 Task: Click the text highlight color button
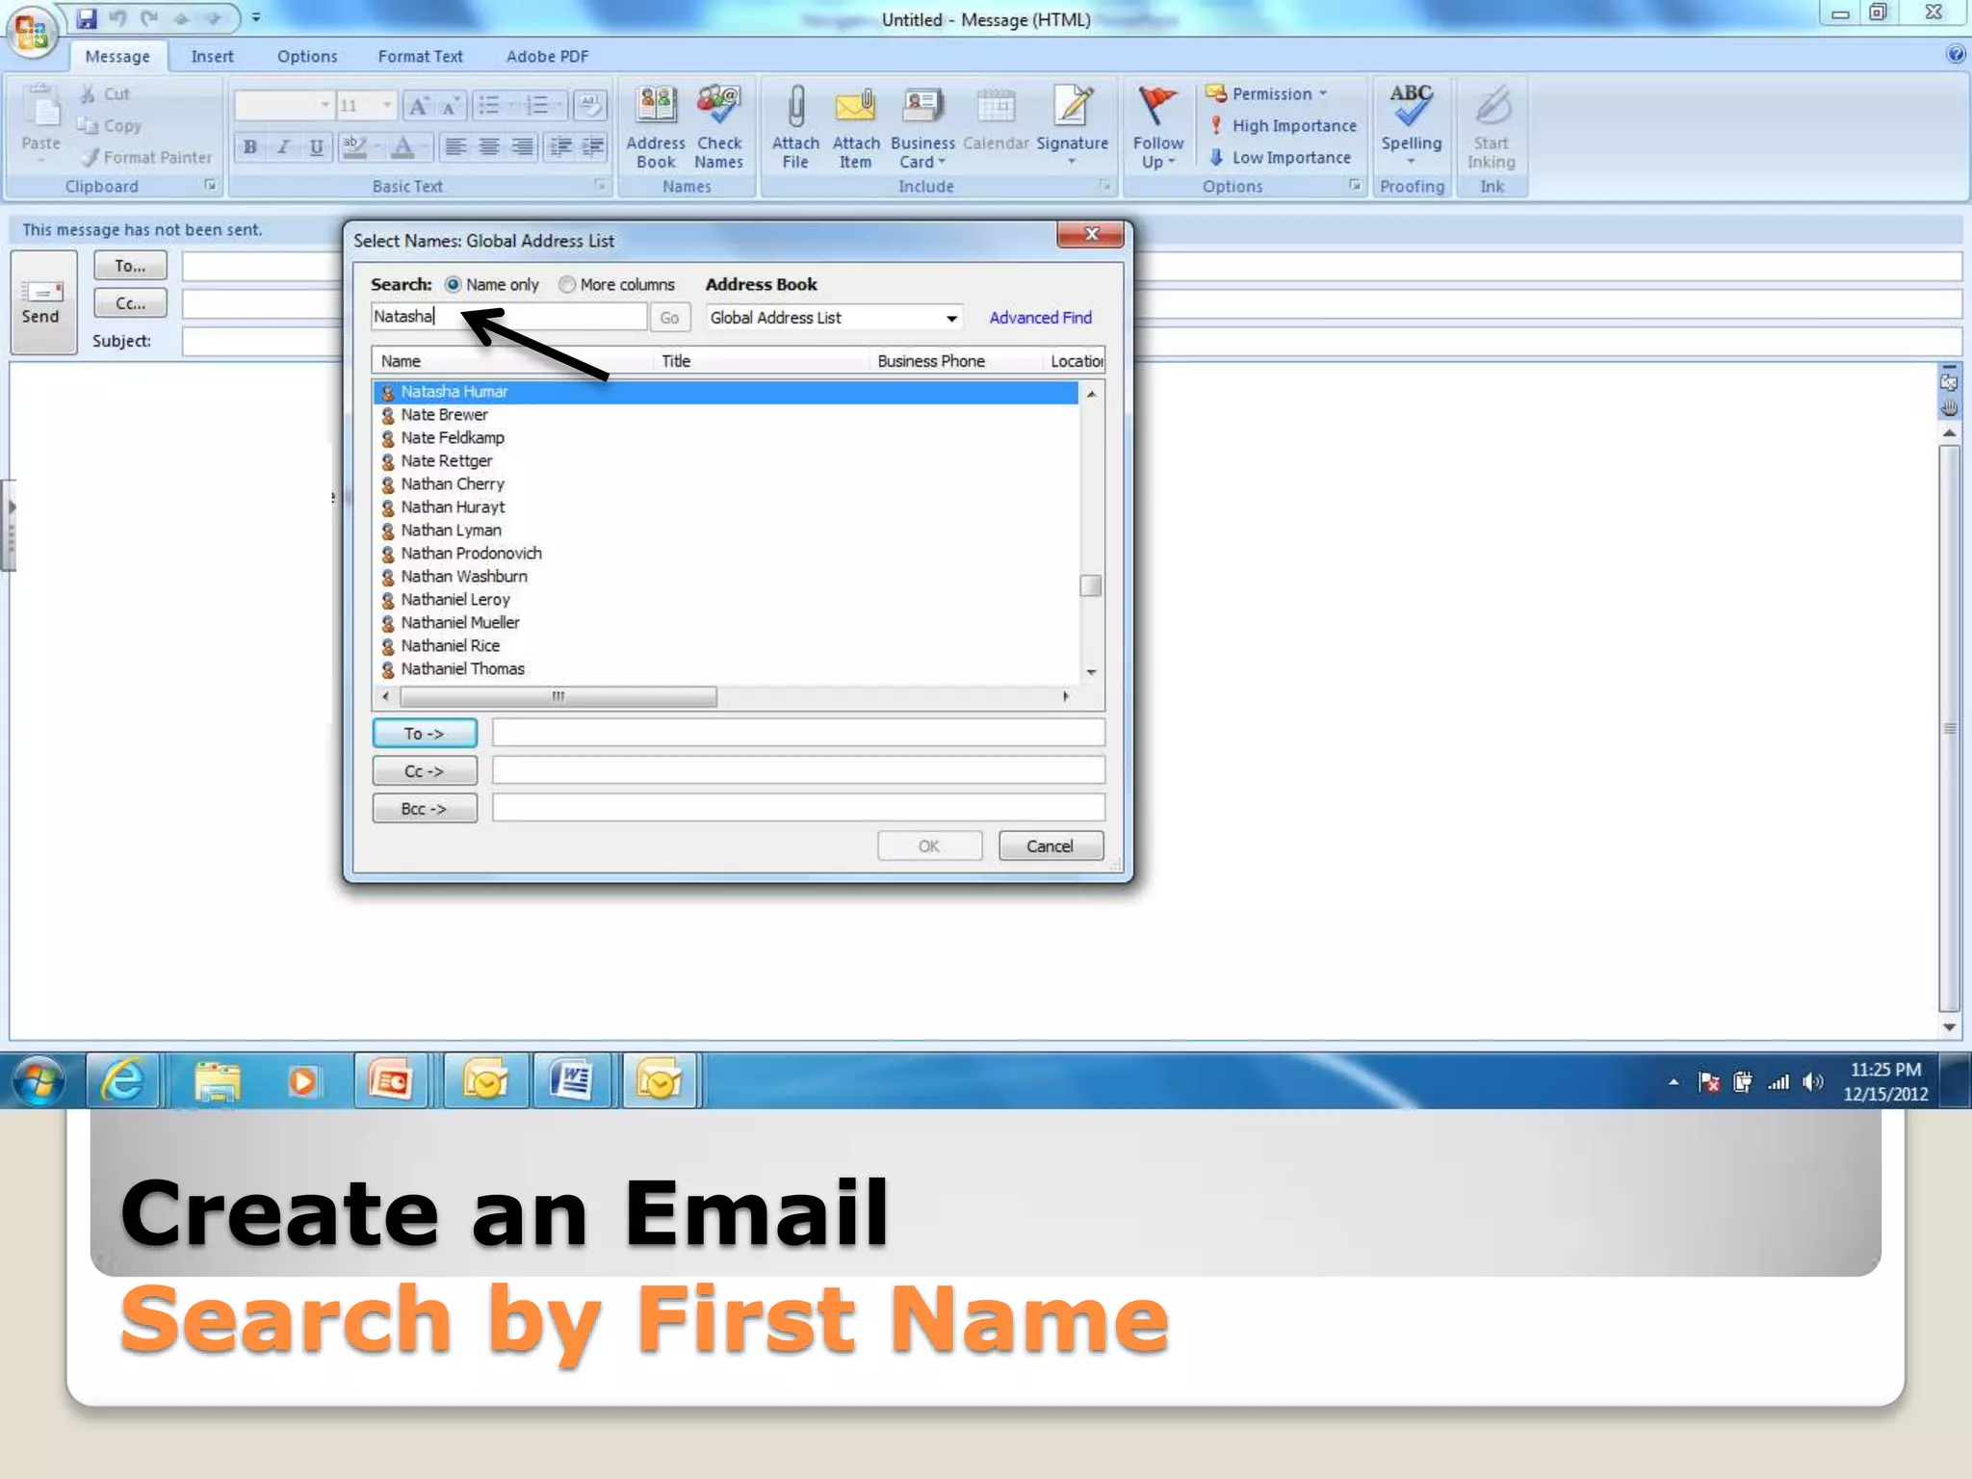coord(354,146)
